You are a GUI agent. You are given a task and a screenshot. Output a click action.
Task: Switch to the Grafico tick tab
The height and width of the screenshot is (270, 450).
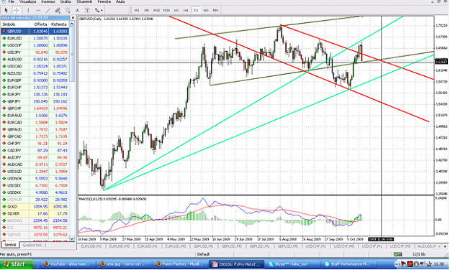32,245
